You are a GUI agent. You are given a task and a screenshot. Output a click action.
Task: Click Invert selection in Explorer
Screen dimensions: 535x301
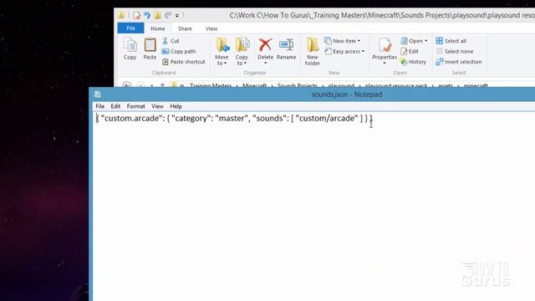459,62
